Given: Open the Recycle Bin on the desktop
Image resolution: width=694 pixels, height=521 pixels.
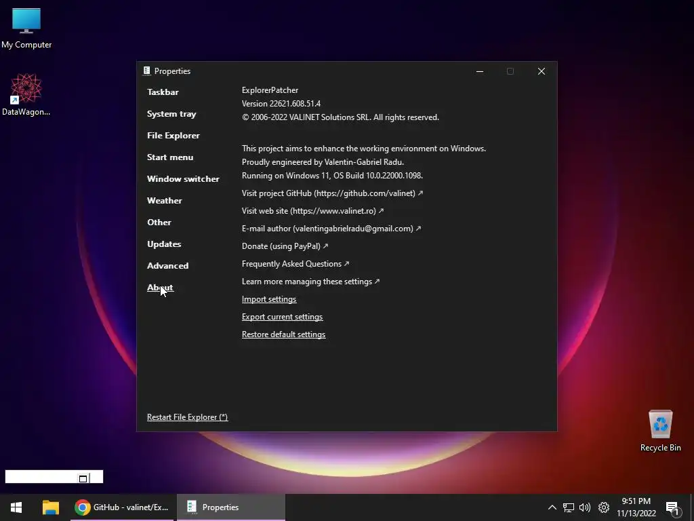Looking at the screenshot, I should tap(660, 431).
